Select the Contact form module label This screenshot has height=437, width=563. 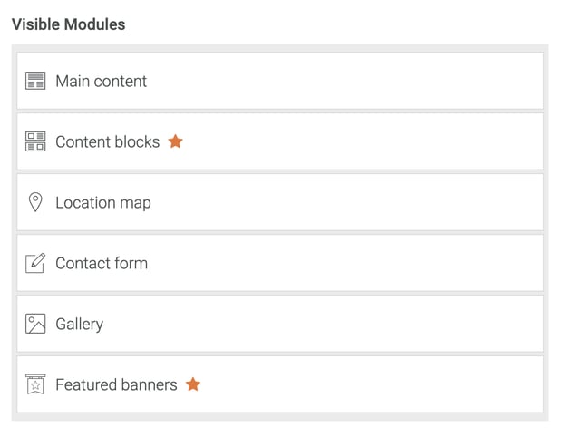[101, 264]
